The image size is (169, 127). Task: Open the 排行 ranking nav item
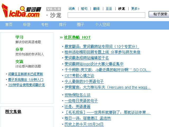click(63, 25)
